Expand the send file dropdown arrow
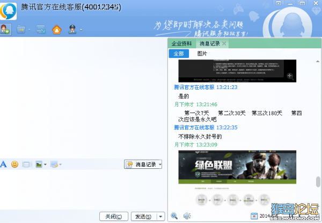Viewport: 322px width, 223px height. [29, 29]
